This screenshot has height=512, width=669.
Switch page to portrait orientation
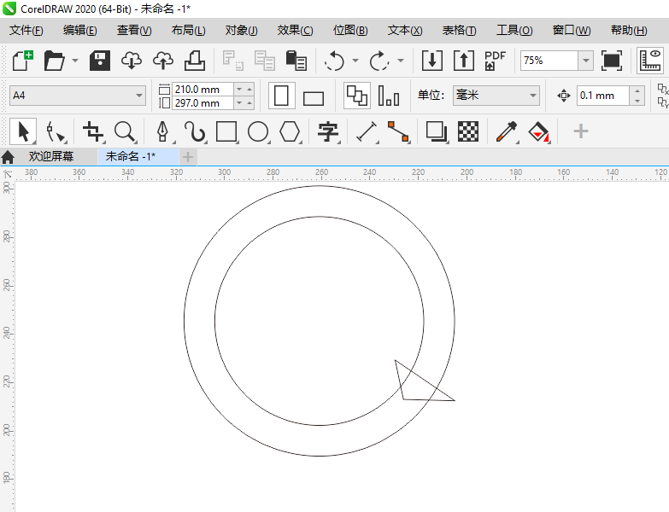pyautogui.click(x=282, y=96)
